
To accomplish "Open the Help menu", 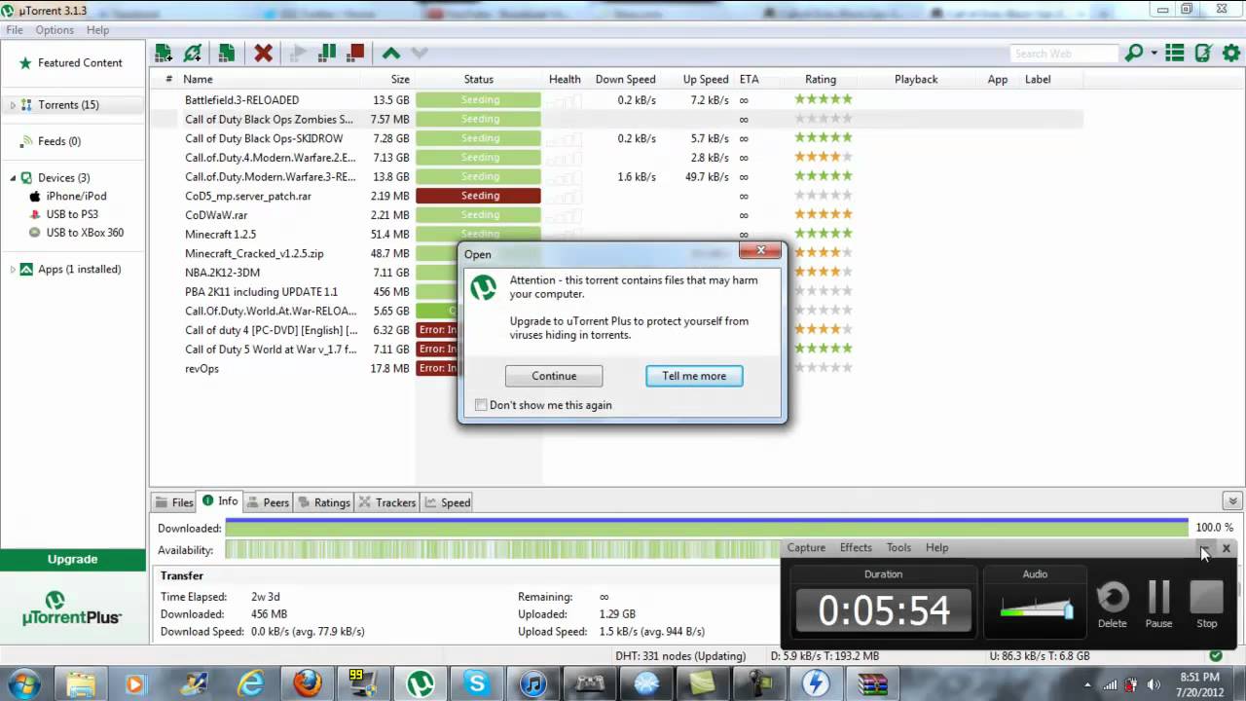I will [x=97, y=30].
